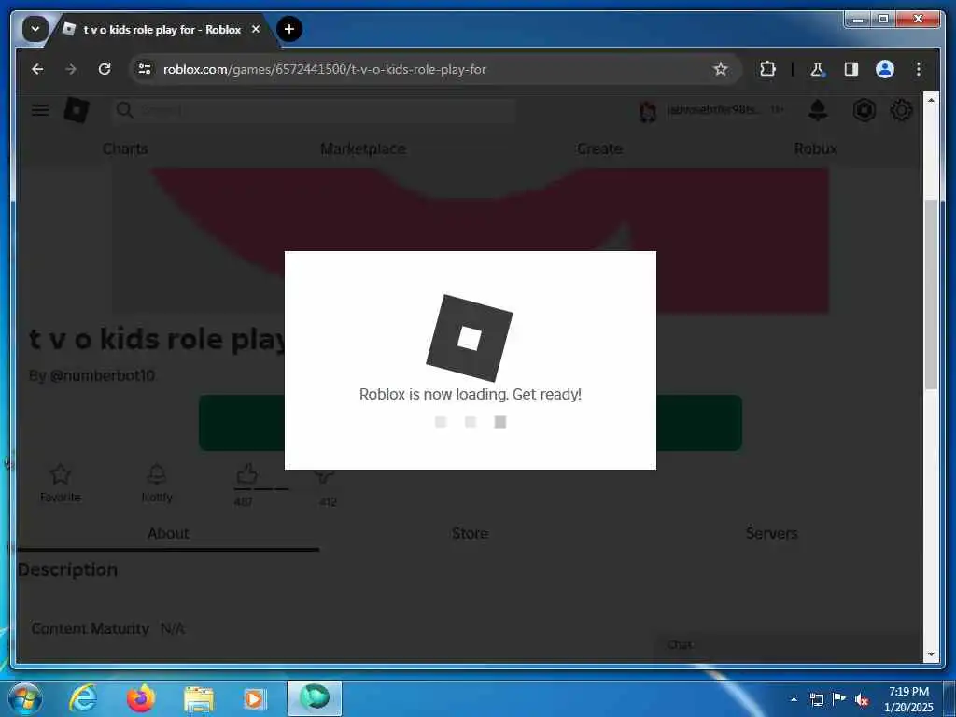This screenshot has height=717, width=956.
Task: Click the Roblox logo home icon
Action: pyautogui.click(x=77, y=110)
